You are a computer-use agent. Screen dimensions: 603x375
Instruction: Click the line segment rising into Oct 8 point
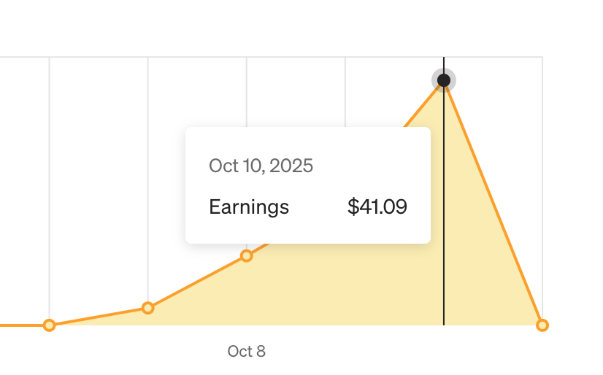click(197, 282)
